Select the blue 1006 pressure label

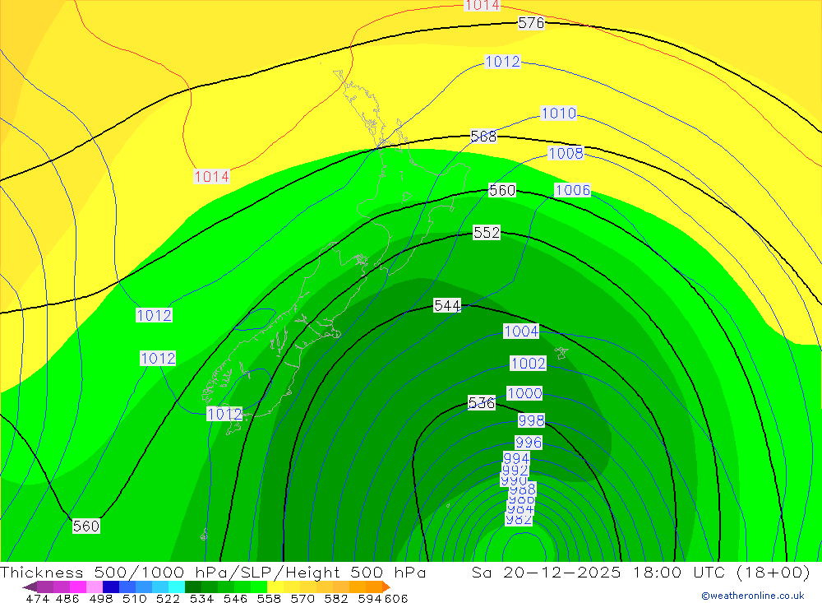[572, 190]
